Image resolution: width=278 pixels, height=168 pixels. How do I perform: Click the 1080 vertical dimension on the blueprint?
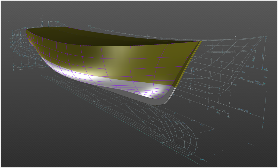coord(263,56)
